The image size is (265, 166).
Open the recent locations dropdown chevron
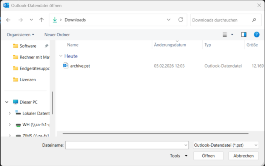31,20
